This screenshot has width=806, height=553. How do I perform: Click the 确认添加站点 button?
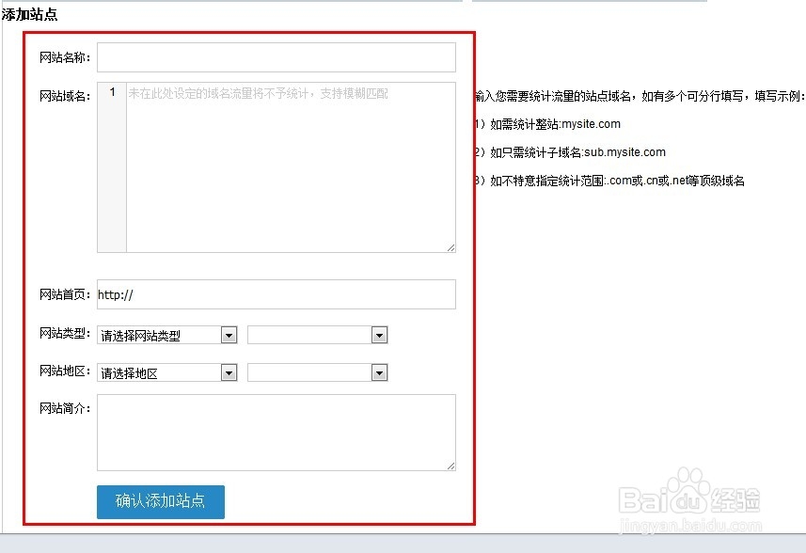point(161,501)
